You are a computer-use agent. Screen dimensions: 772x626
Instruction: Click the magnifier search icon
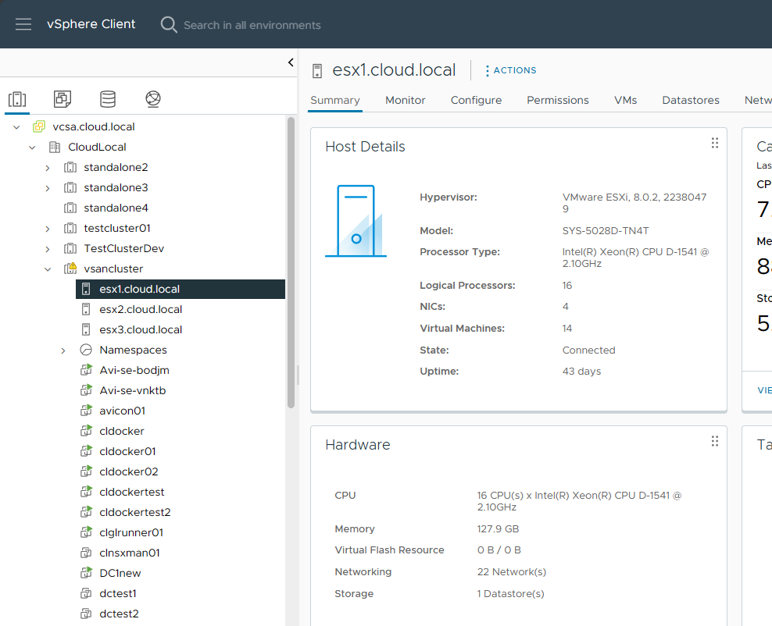pos(169,25)
